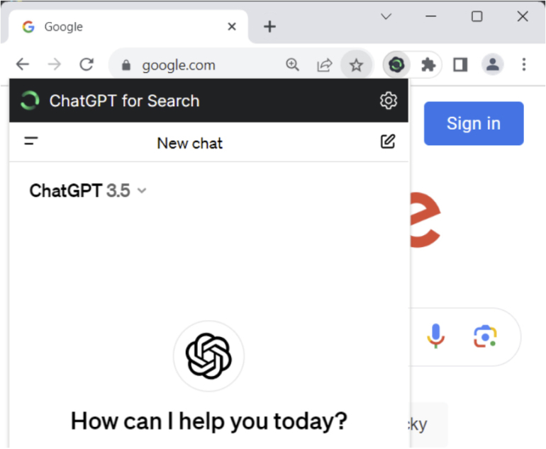Open Chrome's three-dot menu
Image resolution: width=546 pixels, height=449 pixels.
pos(524,65)
